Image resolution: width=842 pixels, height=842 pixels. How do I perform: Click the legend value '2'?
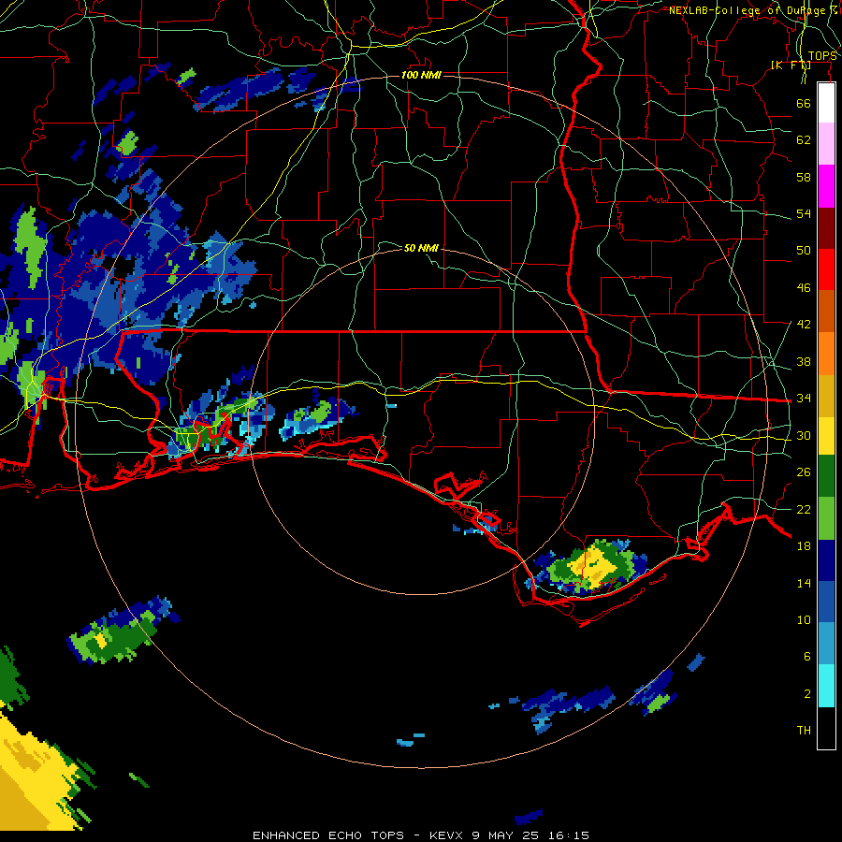point(807,694)
